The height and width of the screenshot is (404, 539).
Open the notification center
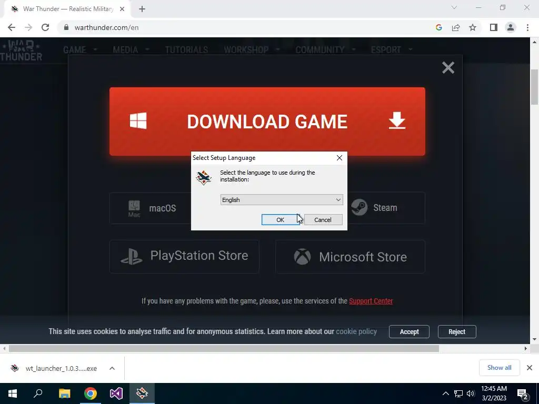(x=523, y=394)
